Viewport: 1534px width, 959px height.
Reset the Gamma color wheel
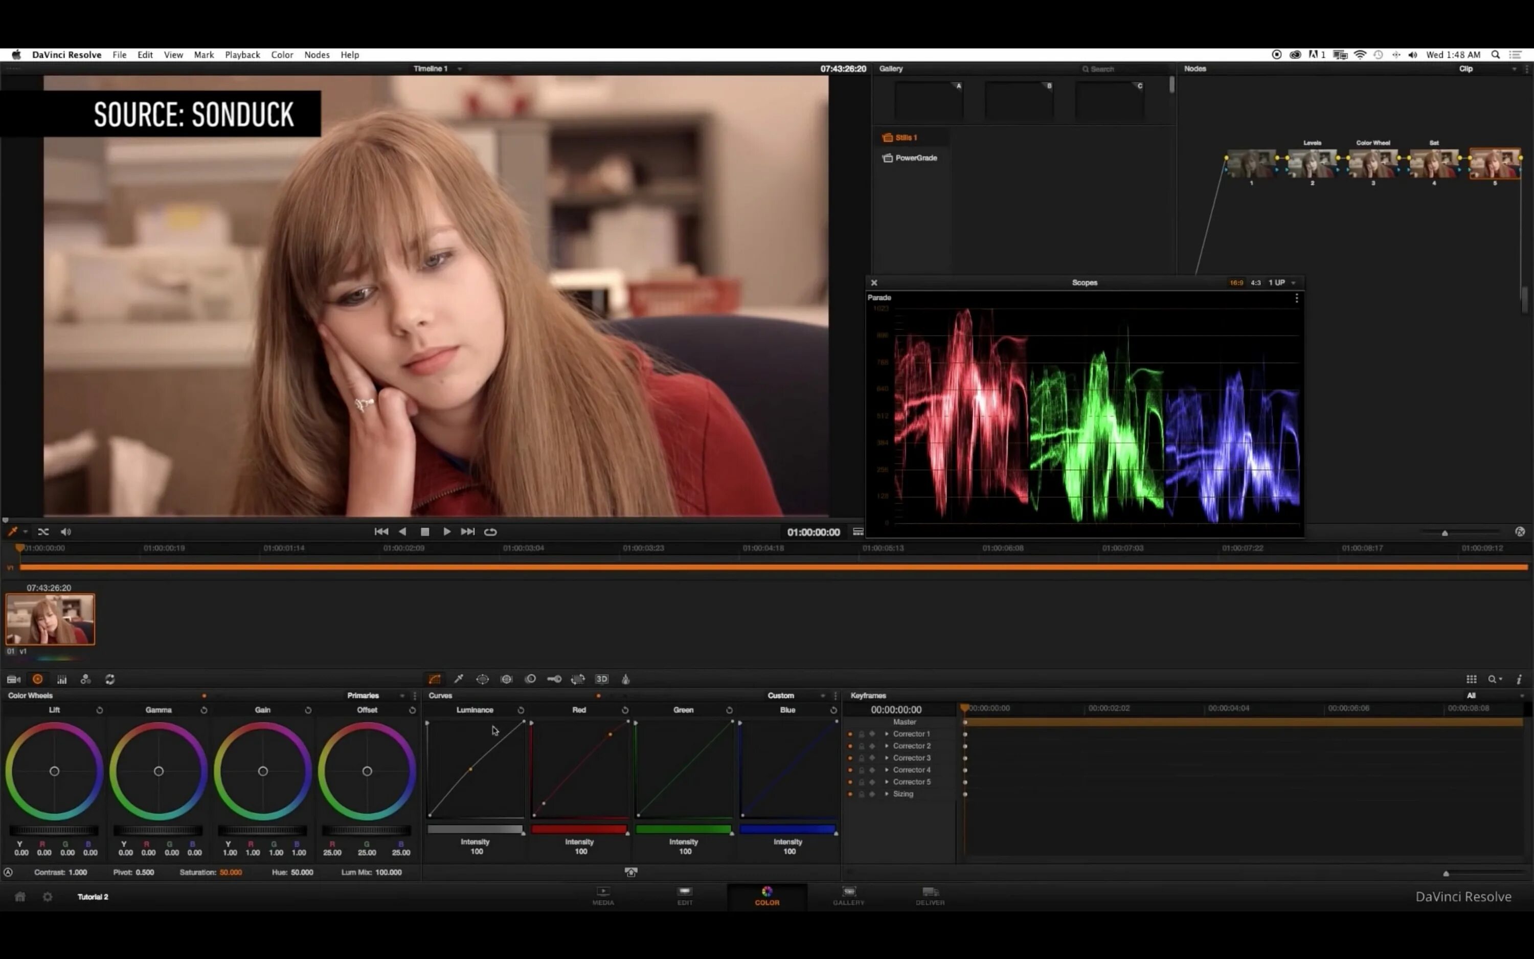tap(204, 710)
